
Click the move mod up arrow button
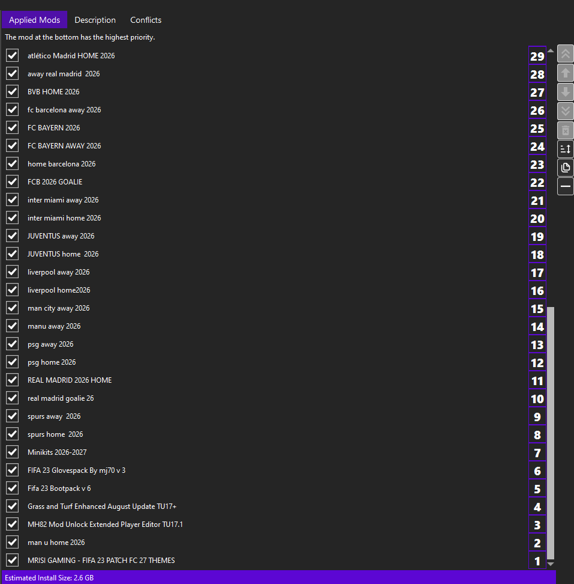tap(565, 73)
